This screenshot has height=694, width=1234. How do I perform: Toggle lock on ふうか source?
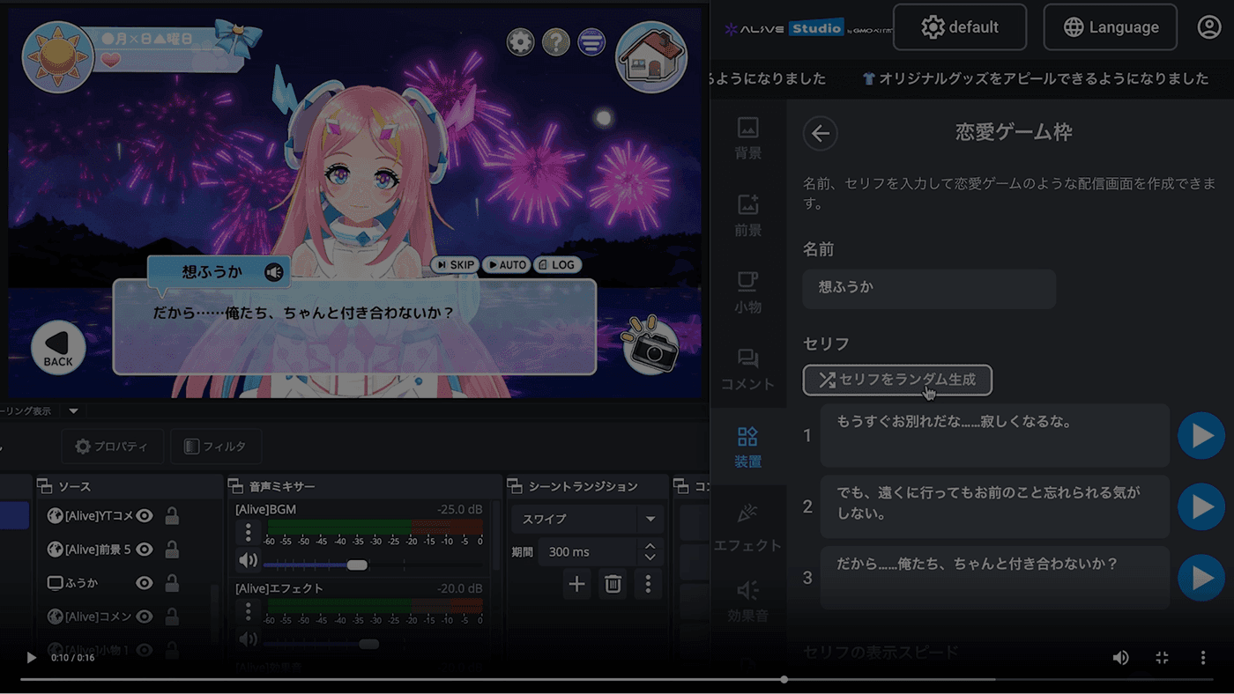click(x=172, y=583)
